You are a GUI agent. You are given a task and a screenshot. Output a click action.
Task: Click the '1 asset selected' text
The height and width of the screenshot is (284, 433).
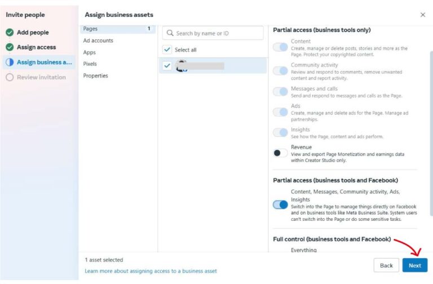pos(104,260)
